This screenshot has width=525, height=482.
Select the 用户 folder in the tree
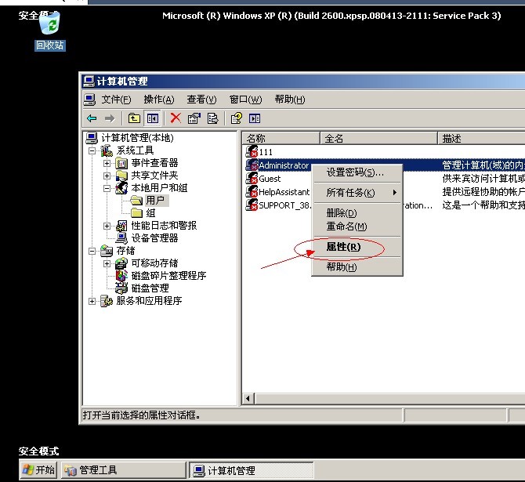click(x=155, y=201)
